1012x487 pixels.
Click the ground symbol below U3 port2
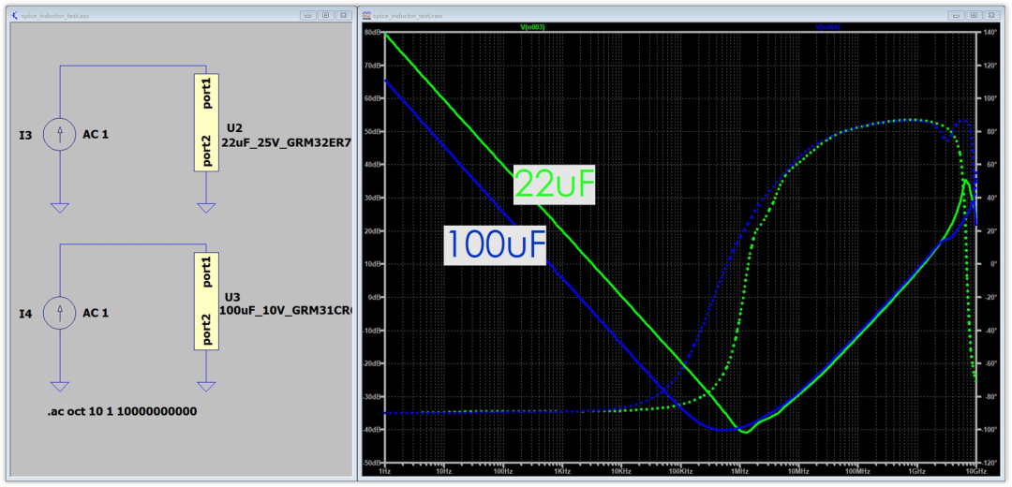click(x=206, y=387)
